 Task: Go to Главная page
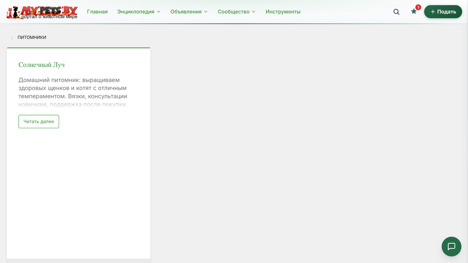(x=97, y=12)
